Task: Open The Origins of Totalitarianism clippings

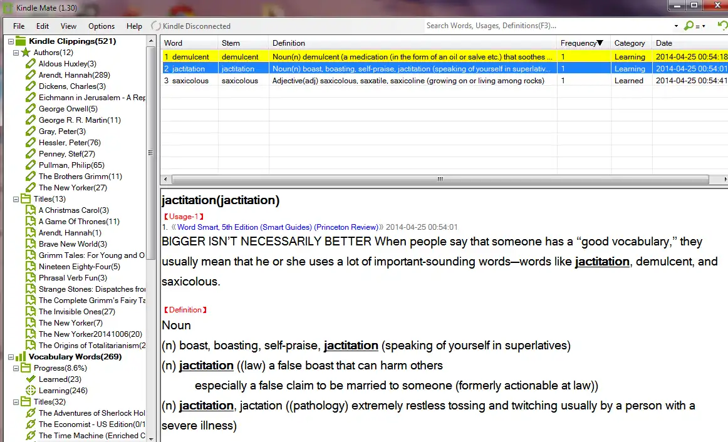Action: [92, 346]
